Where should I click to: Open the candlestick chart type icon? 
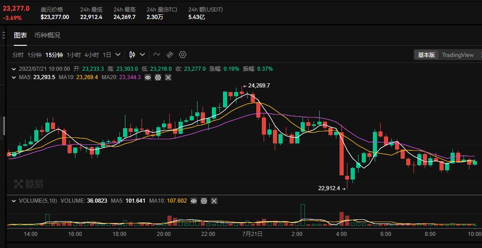[132, 55]
